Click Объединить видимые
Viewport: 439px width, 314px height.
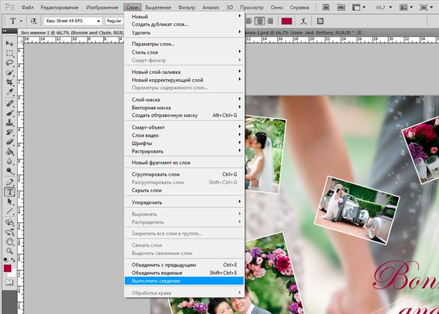tap(157, 273)
